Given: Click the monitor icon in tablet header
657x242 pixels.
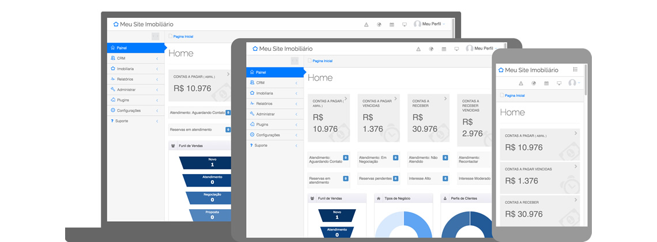Looking at the screenshot, I should (x=456, y=49).
